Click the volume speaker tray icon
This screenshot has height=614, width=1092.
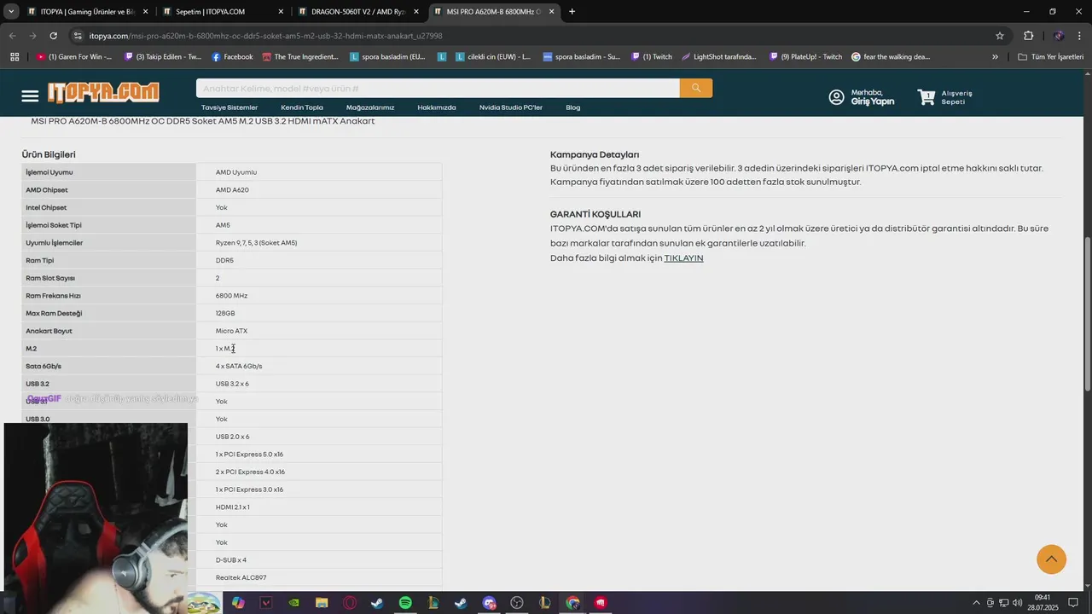(x=1017, y=603)
